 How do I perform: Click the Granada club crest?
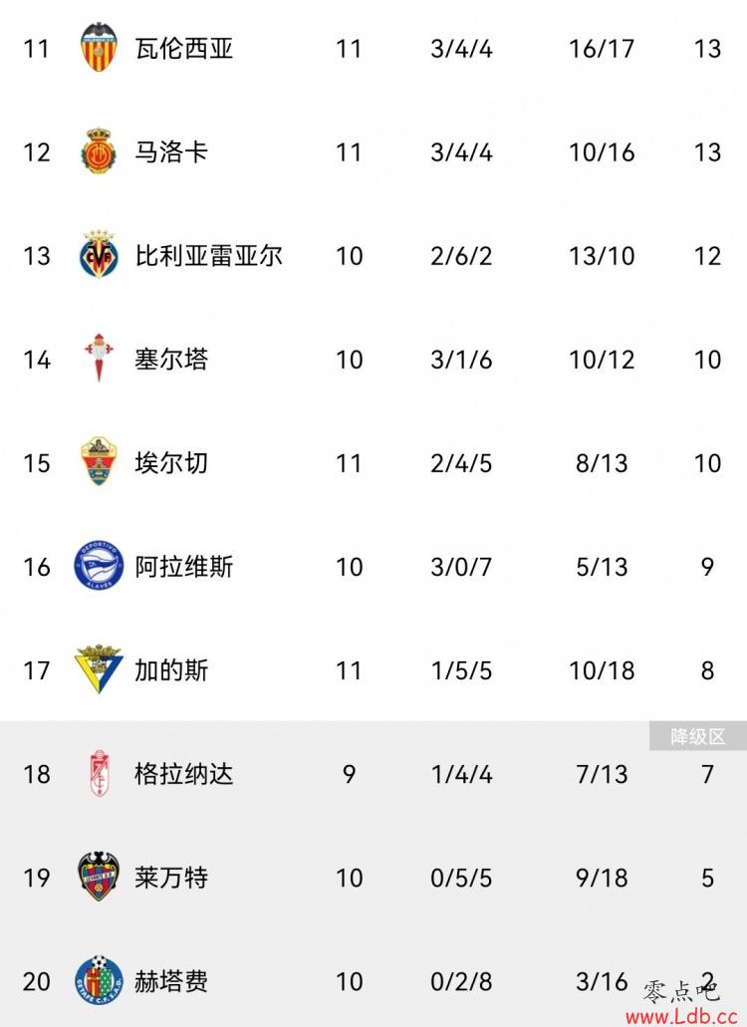click(99, 774)
